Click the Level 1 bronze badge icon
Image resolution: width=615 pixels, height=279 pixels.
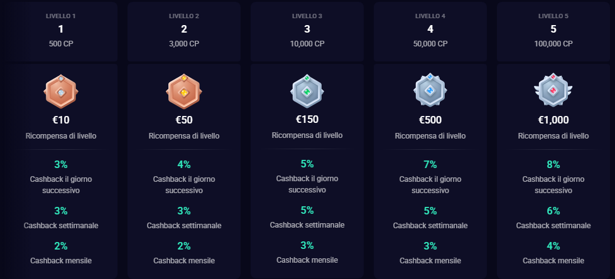tap(61, 92)
